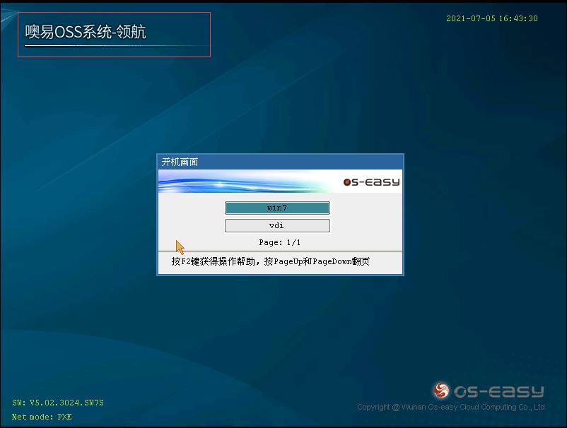Click the 16:43:30 clock time
567x428 pixels.
[x=518, y=18]
